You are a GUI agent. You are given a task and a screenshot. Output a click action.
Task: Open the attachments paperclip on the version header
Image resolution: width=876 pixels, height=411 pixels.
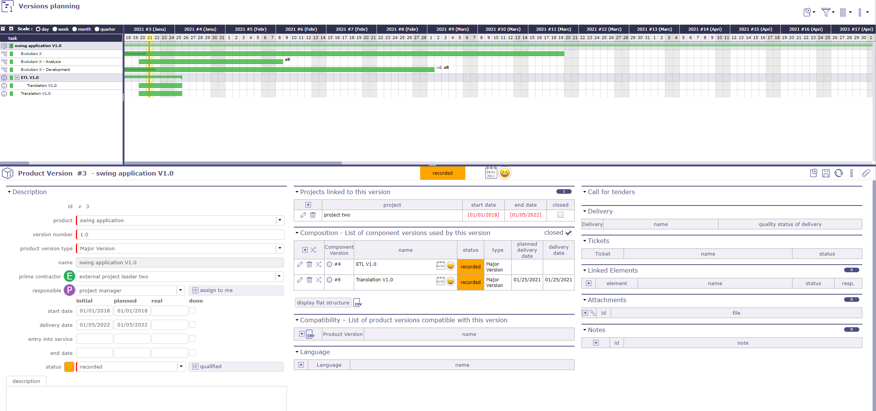(867, 173)
